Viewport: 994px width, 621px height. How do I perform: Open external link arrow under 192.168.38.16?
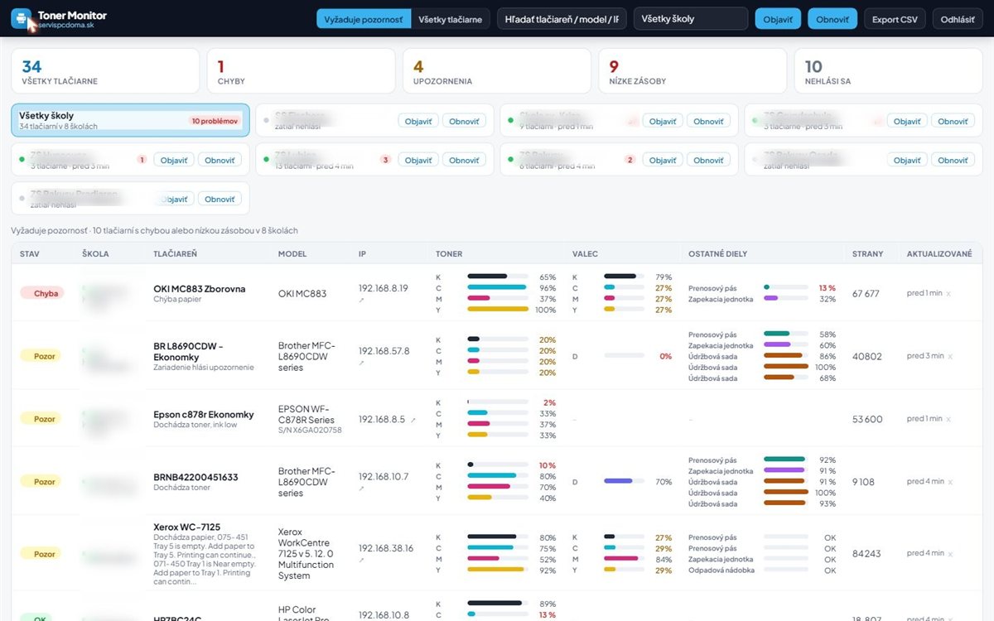(361, 560)
